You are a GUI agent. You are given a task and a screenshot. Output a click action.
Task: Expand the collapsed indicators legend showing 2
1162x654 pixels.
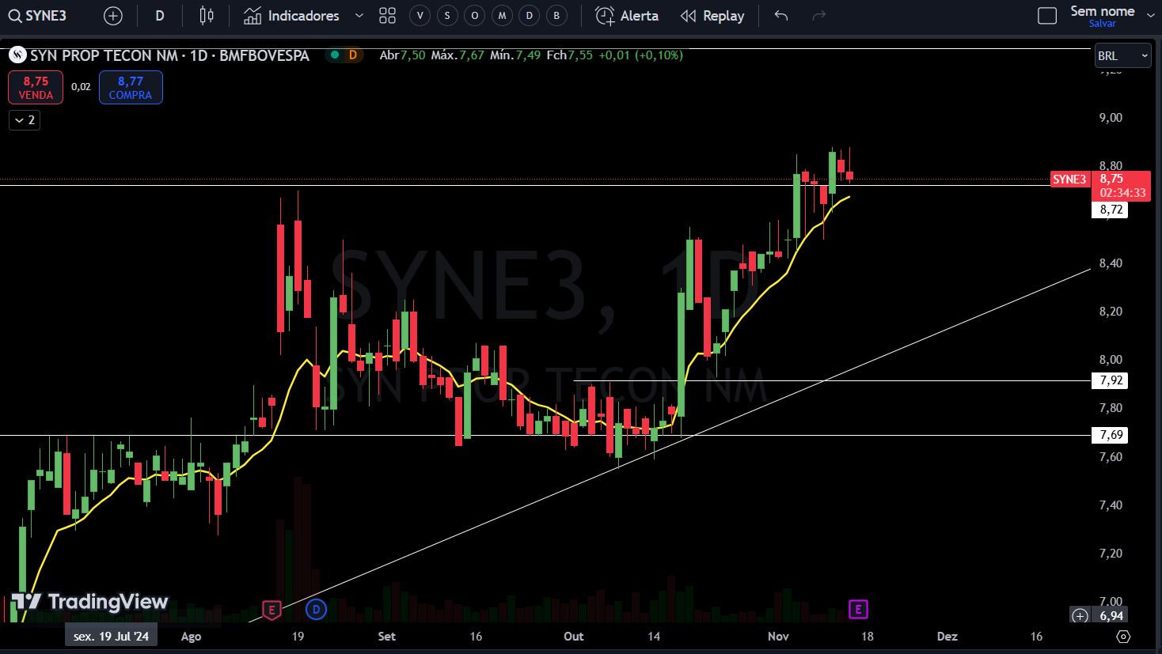tap(25, 120)
